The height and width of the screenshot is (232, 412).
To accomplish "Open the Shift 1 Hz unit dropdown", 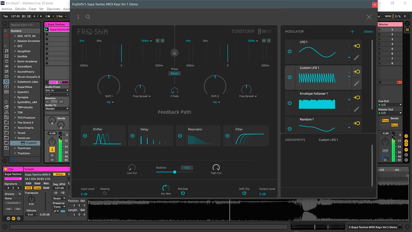I will click(110, 102).
